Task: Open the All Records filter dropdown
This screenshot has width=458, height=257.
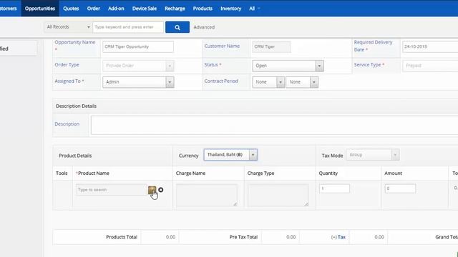Action: [x=68, y=27]
